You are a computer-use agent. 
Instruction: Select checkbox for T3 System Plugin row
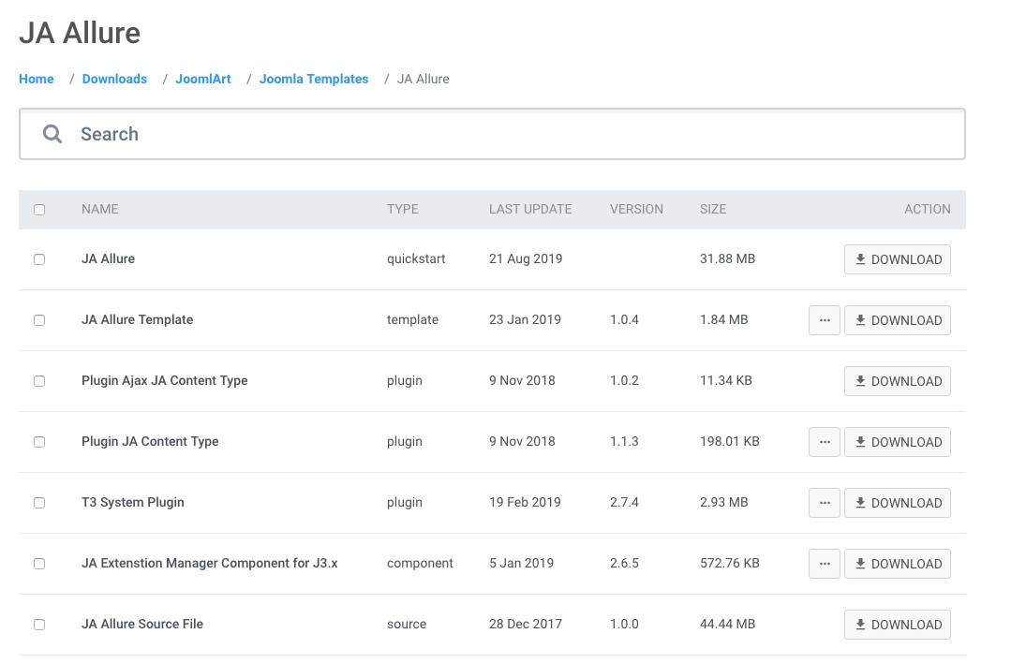click(39, 503)
